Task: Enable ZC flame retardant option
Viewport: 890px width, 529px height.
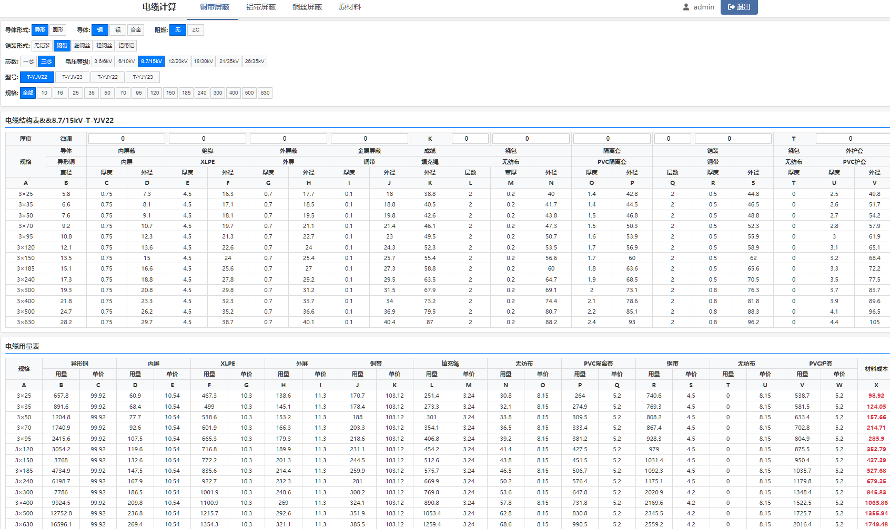Action: coord(196,30)
